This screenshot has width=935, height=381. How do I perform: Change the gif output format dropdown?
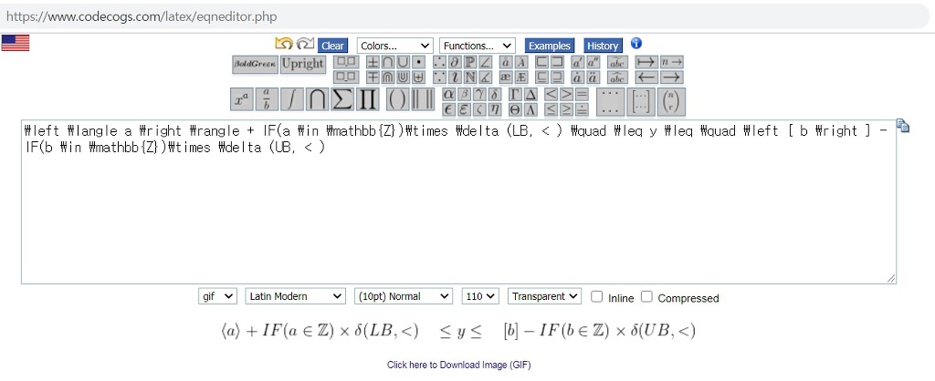coord(217,296)
